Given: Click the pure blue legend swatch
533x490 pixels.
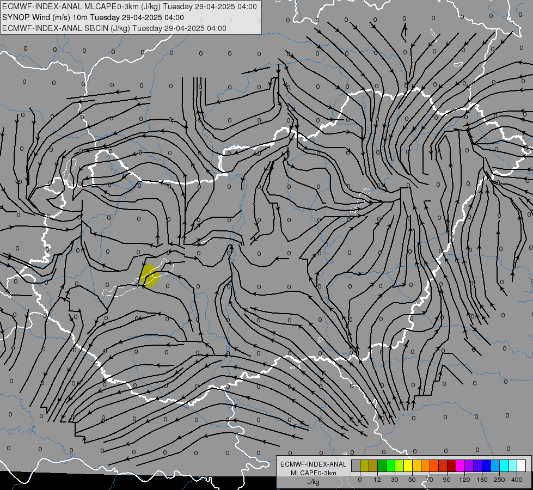Looking at the screenshot, I should 487,465.
